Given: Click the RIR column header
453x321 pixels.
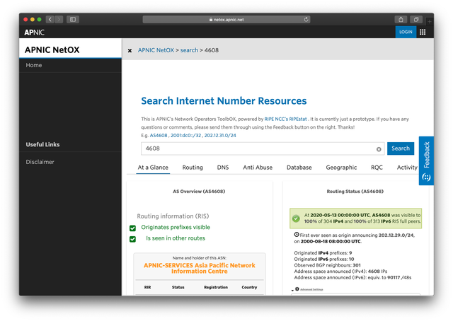Looking at the screenshot, I should [147, 287].
